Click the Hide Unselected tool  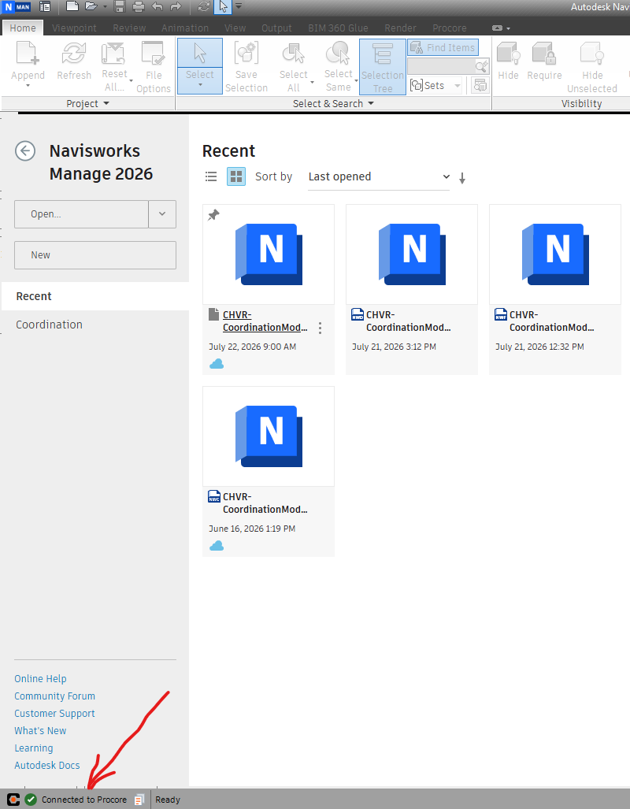[x=592, y=67]
